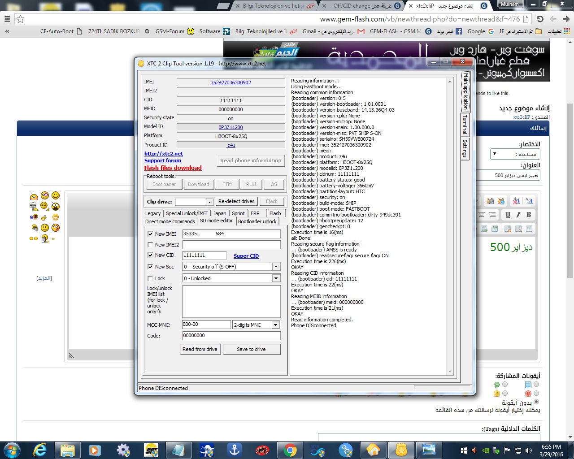The image size is (574, 459).
Task: Click Delete table icon in editor
Action: point(508,229)
